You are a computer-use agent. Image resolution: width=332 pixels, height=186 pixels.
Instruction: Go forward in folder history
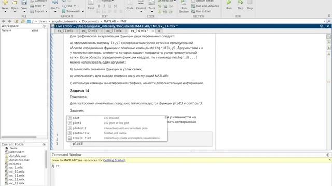[x=9, y=21]
